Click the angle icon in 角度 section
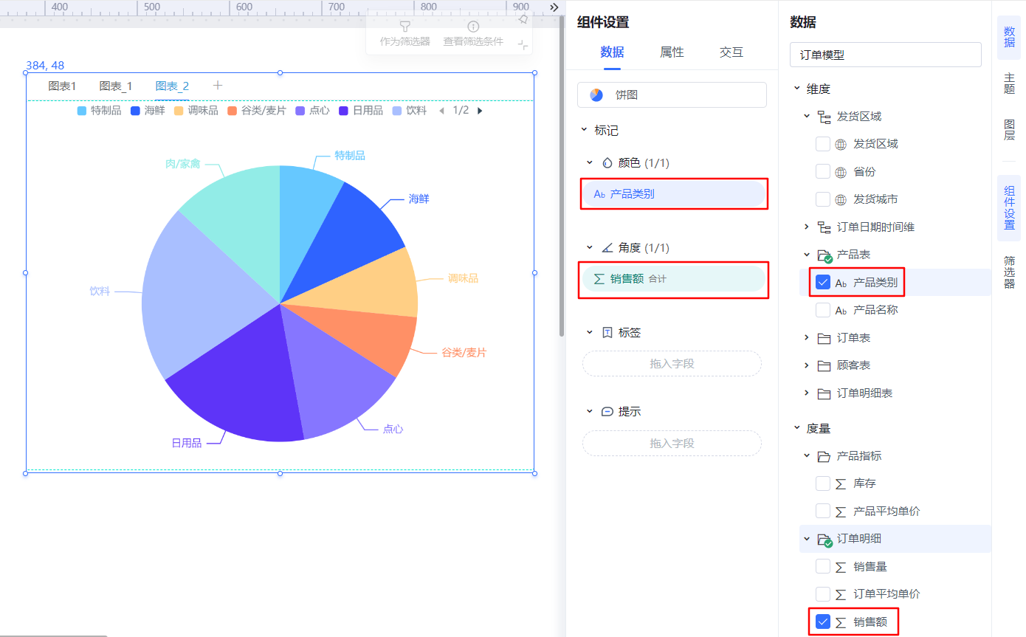Screen dimensions: 1026x637 607,248
